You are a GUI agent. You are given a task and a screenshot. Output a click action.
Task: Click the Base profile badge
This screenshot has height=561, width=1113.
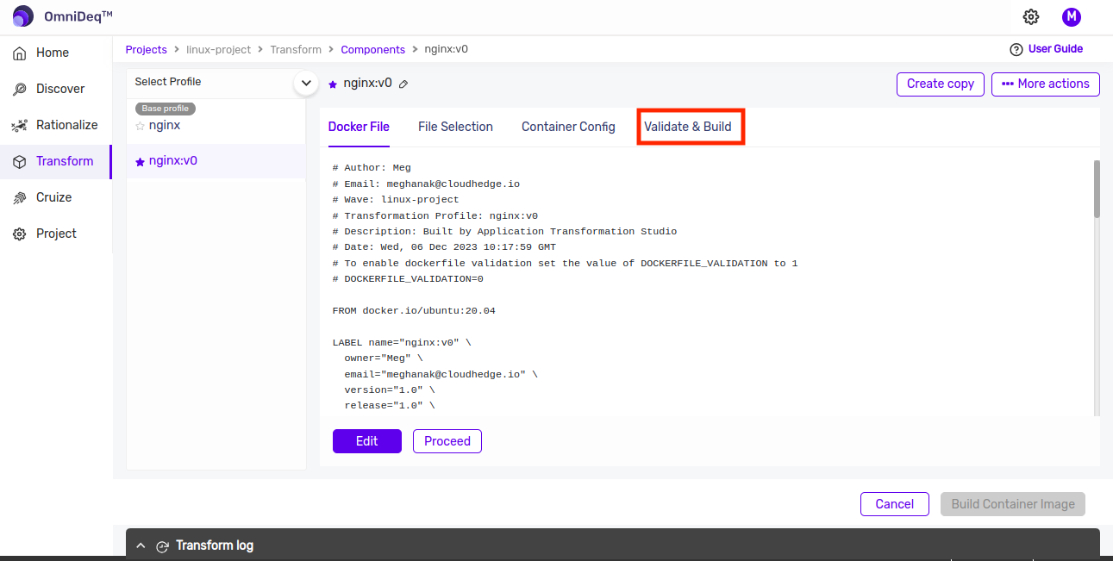(x=166, y=109)
